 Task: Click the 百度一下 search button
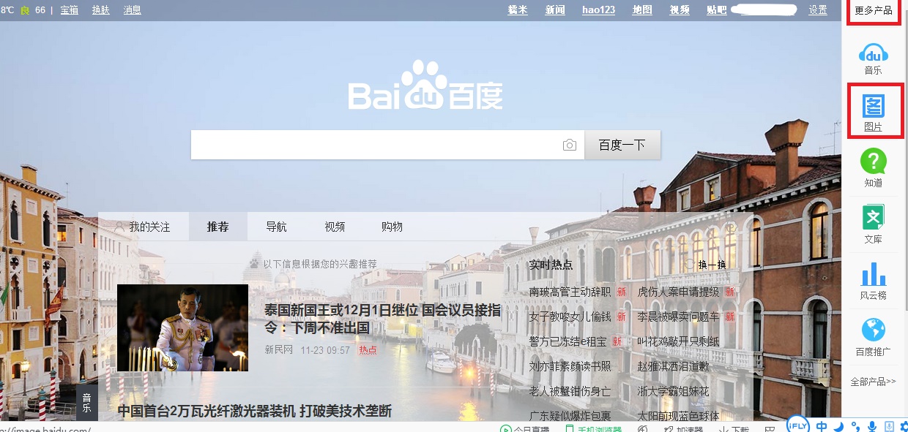coord(622,145)
